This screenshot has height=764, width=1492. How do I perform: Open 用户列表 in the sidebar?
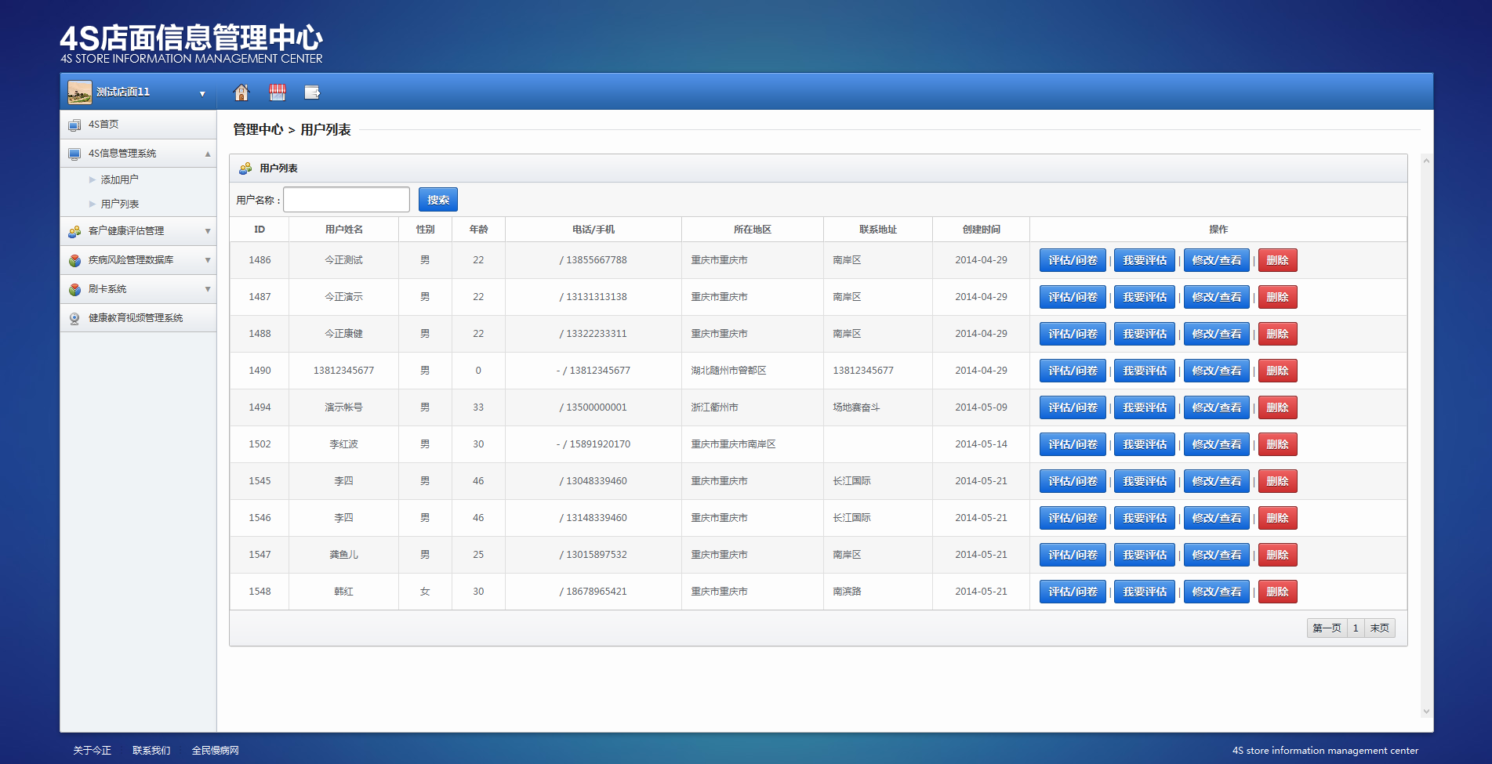tap(119, 204)
